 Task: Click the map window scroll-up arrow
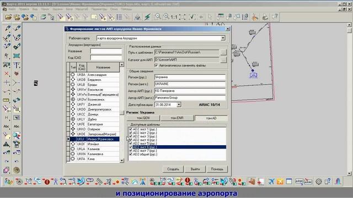coord(349,25)
